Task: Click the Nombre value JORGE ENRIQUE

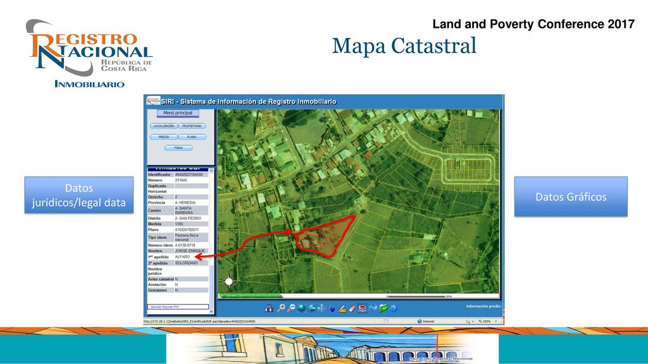Action: [190, 251]
